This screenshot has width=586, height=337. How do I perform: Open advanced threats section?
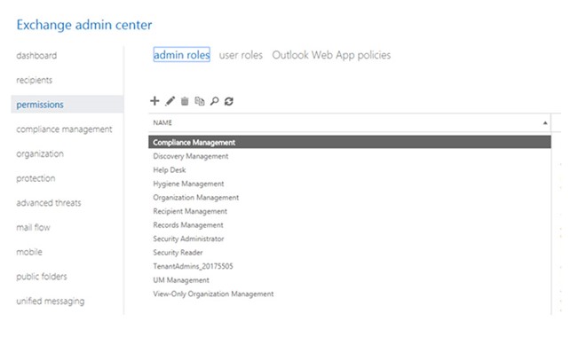(x=49, y=203)
